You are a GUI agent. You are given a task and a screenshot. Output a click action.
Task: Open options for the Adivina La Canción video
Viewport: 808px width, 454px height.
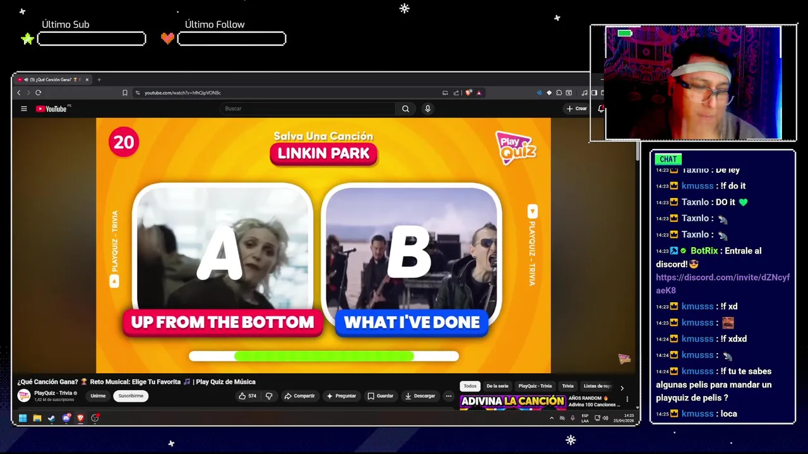coord(627,399)
